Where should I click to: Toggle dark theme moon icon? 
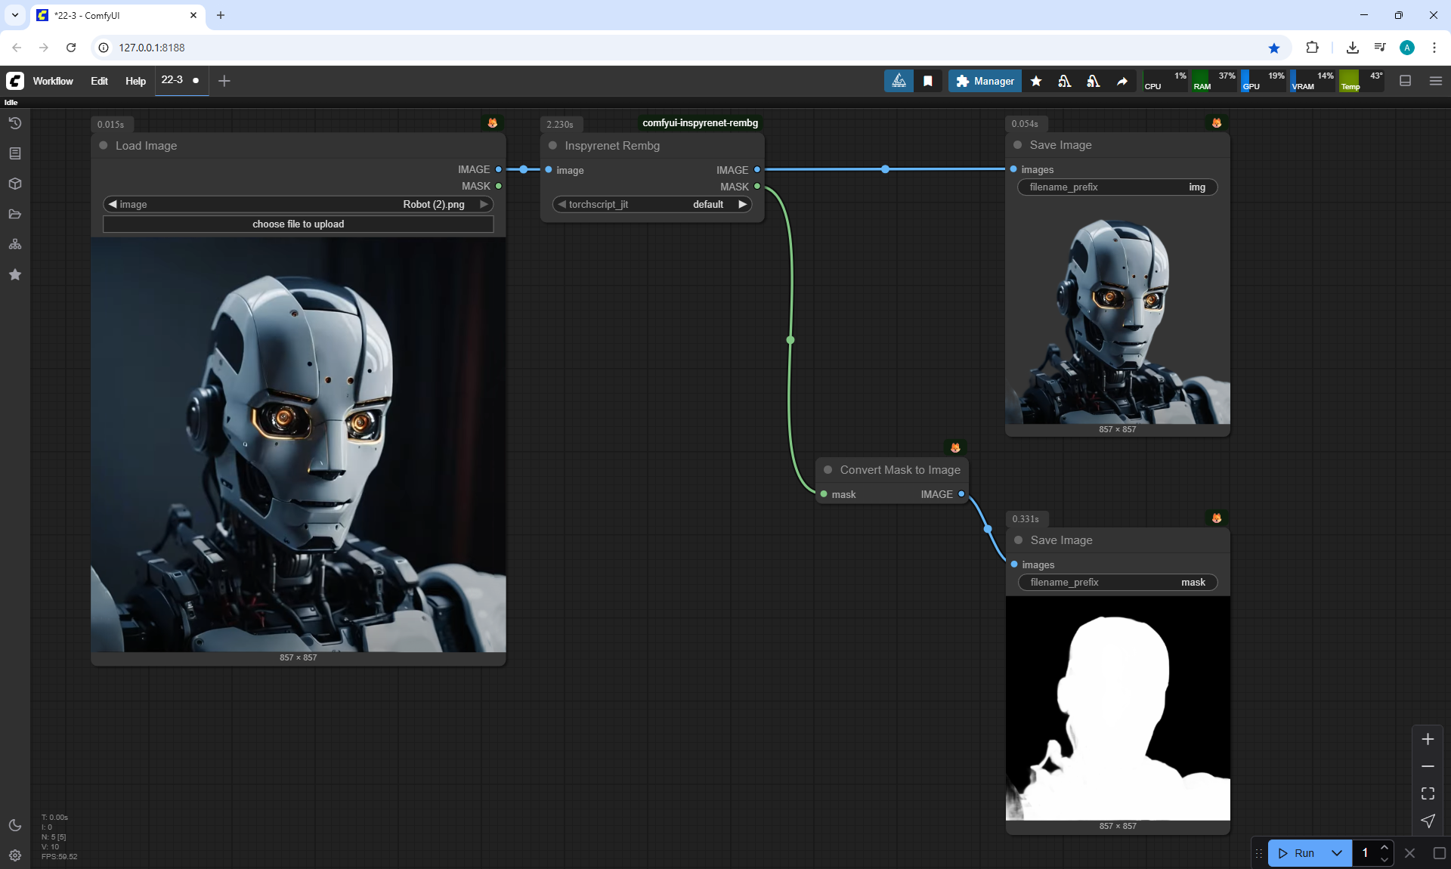[x=15, y=825]
